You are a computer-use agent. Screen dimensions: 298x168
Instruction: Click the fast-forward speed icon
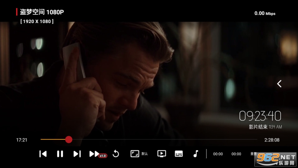pyautogui.click(x=94, y=154)
